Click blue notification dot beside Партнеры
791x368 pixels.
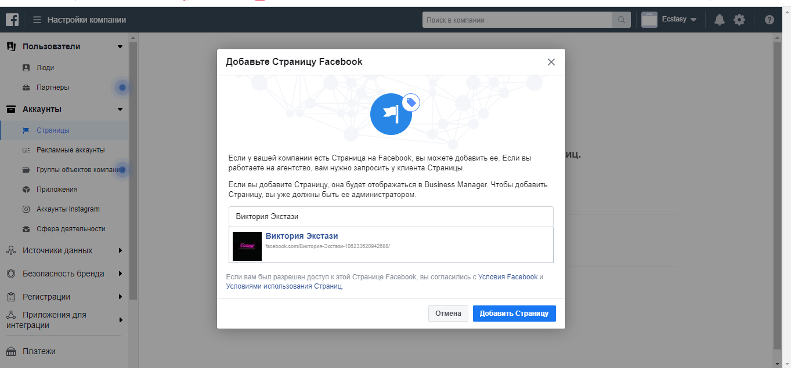tap(122, 88)
